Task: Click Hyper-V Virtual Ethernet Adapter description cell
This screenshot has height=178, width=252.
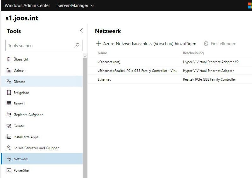Action: [208, 71]
